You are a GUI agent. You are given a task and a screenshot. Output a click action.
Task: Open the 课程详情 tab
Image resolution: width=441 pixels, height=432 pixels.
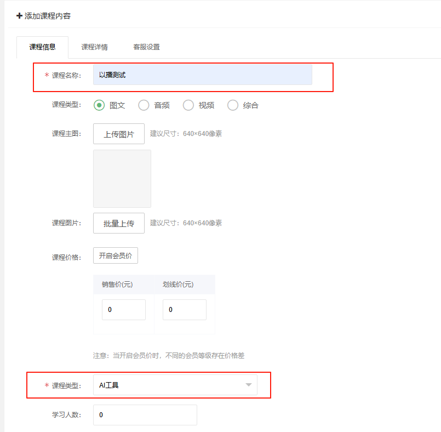coord(94,47)
